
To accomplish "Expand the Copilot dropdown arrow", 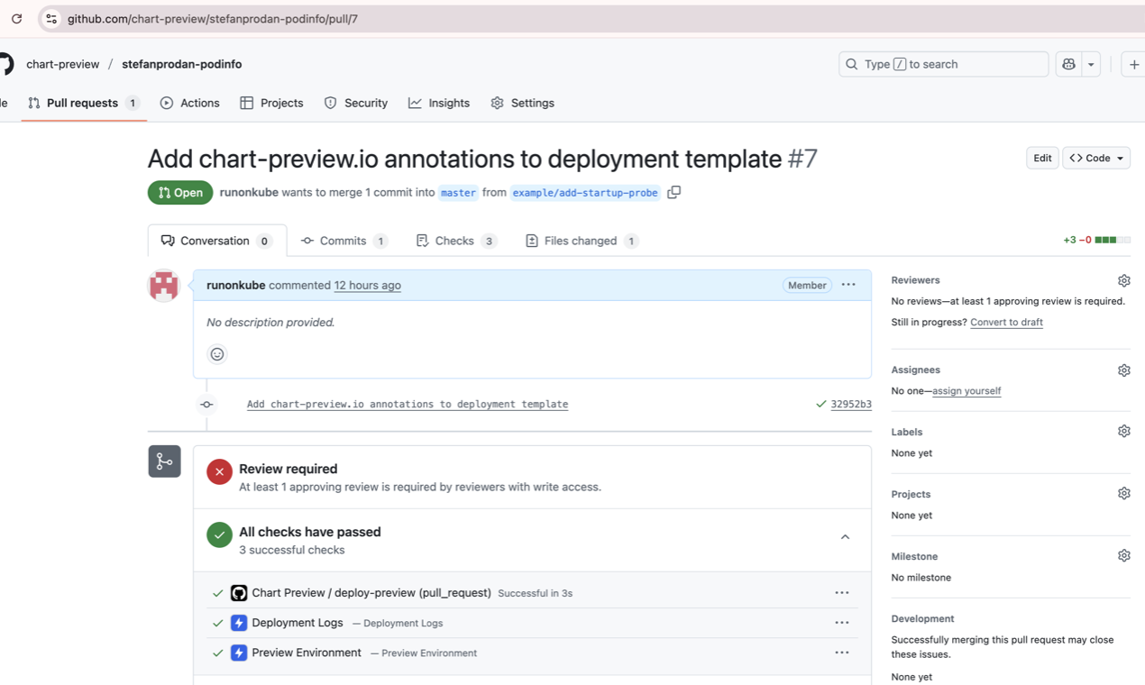I will 1090,64.
